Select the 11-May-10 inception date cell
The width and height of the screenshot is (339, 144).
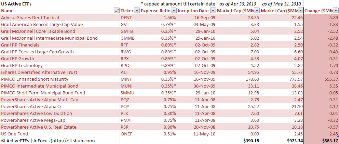196,134
